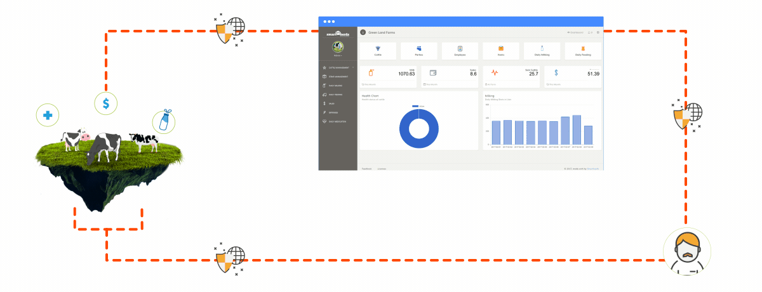
Task: Click the SmartHerds link in the footer
Action: tap(592, 168)
